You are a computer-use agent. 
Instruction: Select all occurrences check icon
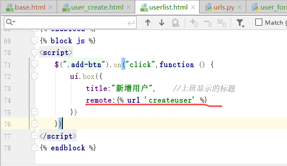click(222, 23)
